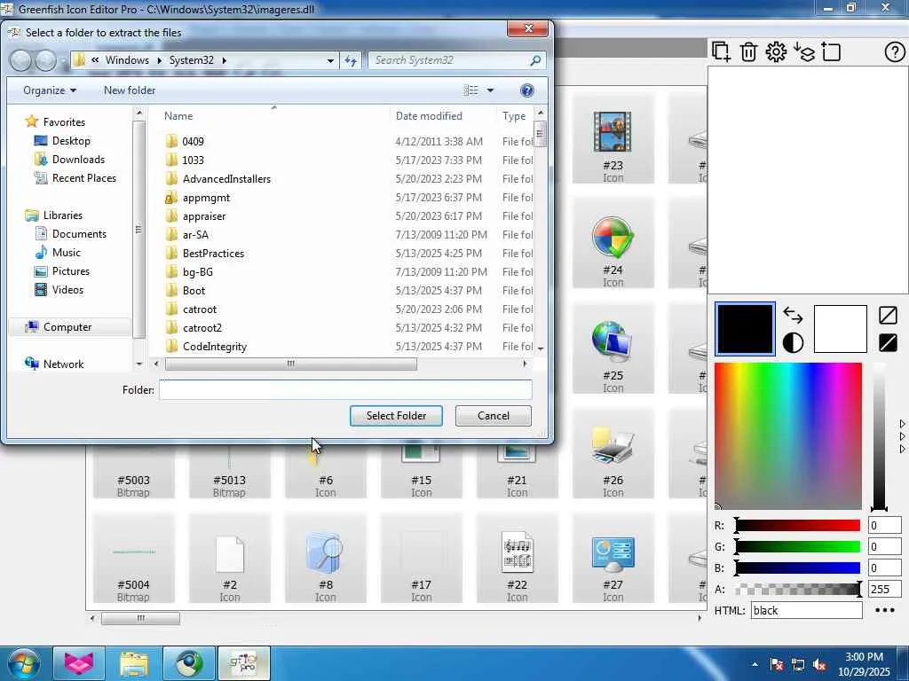Image resolution: width=909 pixels, height=681 pixels.
Task: Select the CodeIntegrity folder
Action: click(x=215, y=347)
